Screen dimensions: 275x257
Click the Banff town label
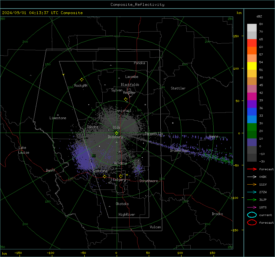[50, 170]
